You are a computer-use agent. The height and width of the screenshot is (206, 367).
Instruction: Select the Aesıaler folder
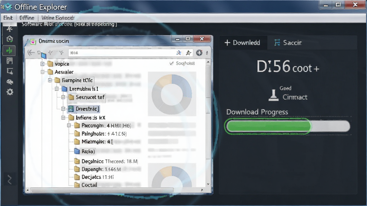[61, 72]
